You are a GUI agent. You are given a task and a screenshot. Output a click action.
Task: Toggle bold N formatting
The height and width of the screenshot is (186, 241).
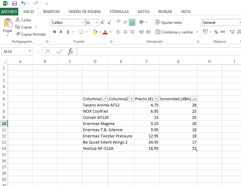[x=54, y=32]
